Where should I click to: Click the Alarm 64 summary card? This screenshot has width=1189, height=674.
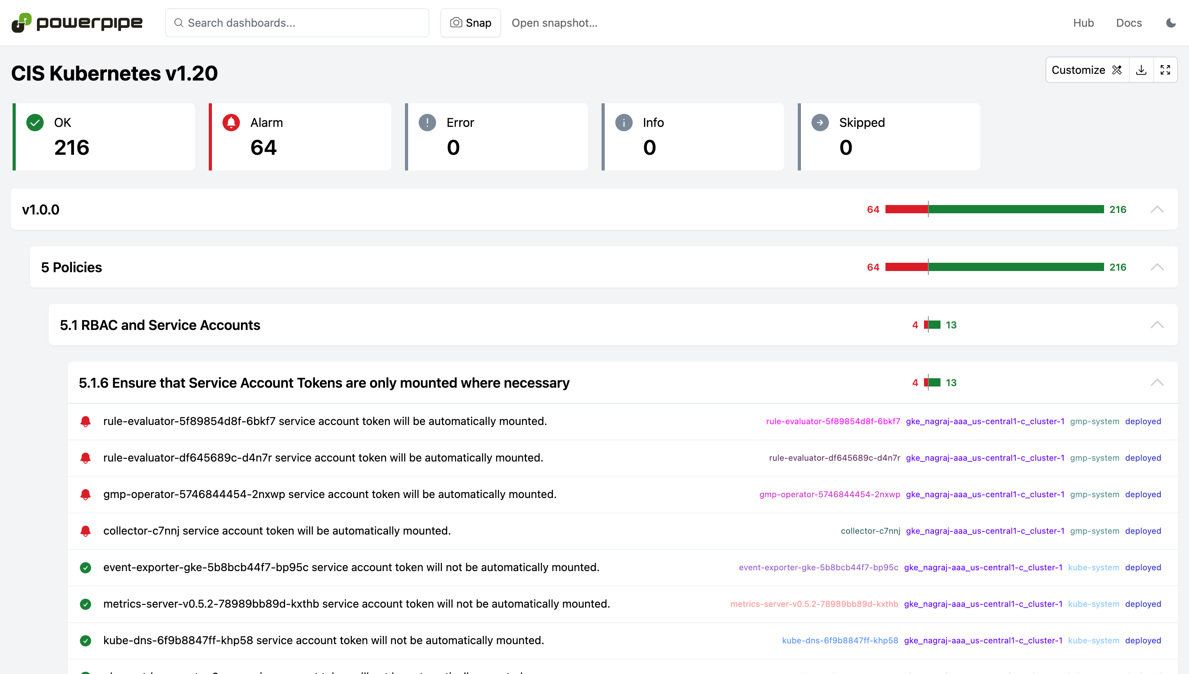(300, 137)
